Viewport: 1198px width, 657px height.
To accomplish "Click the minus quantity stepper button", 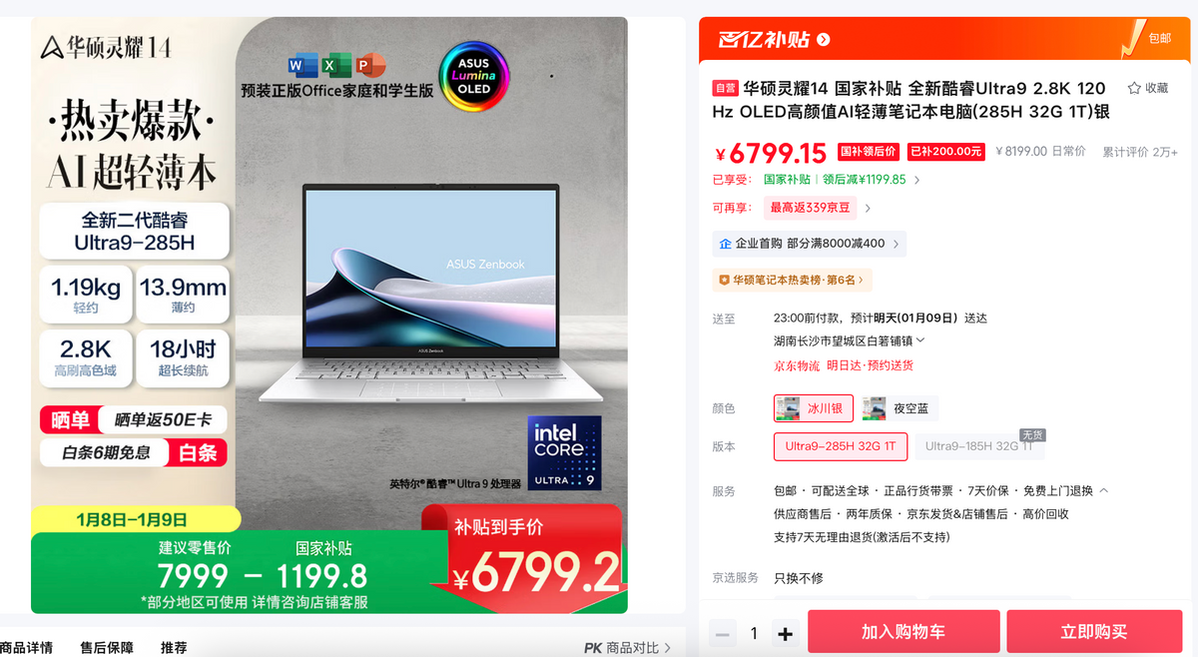I will coord(723,633).
